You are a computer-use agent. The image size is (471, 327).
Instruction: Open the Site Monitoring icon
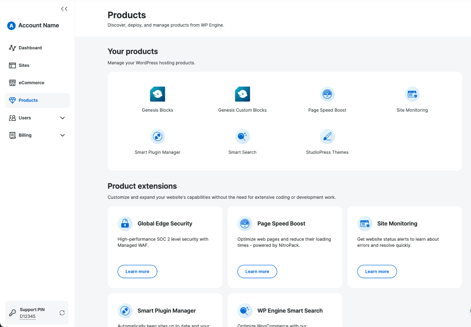point(412,94)
